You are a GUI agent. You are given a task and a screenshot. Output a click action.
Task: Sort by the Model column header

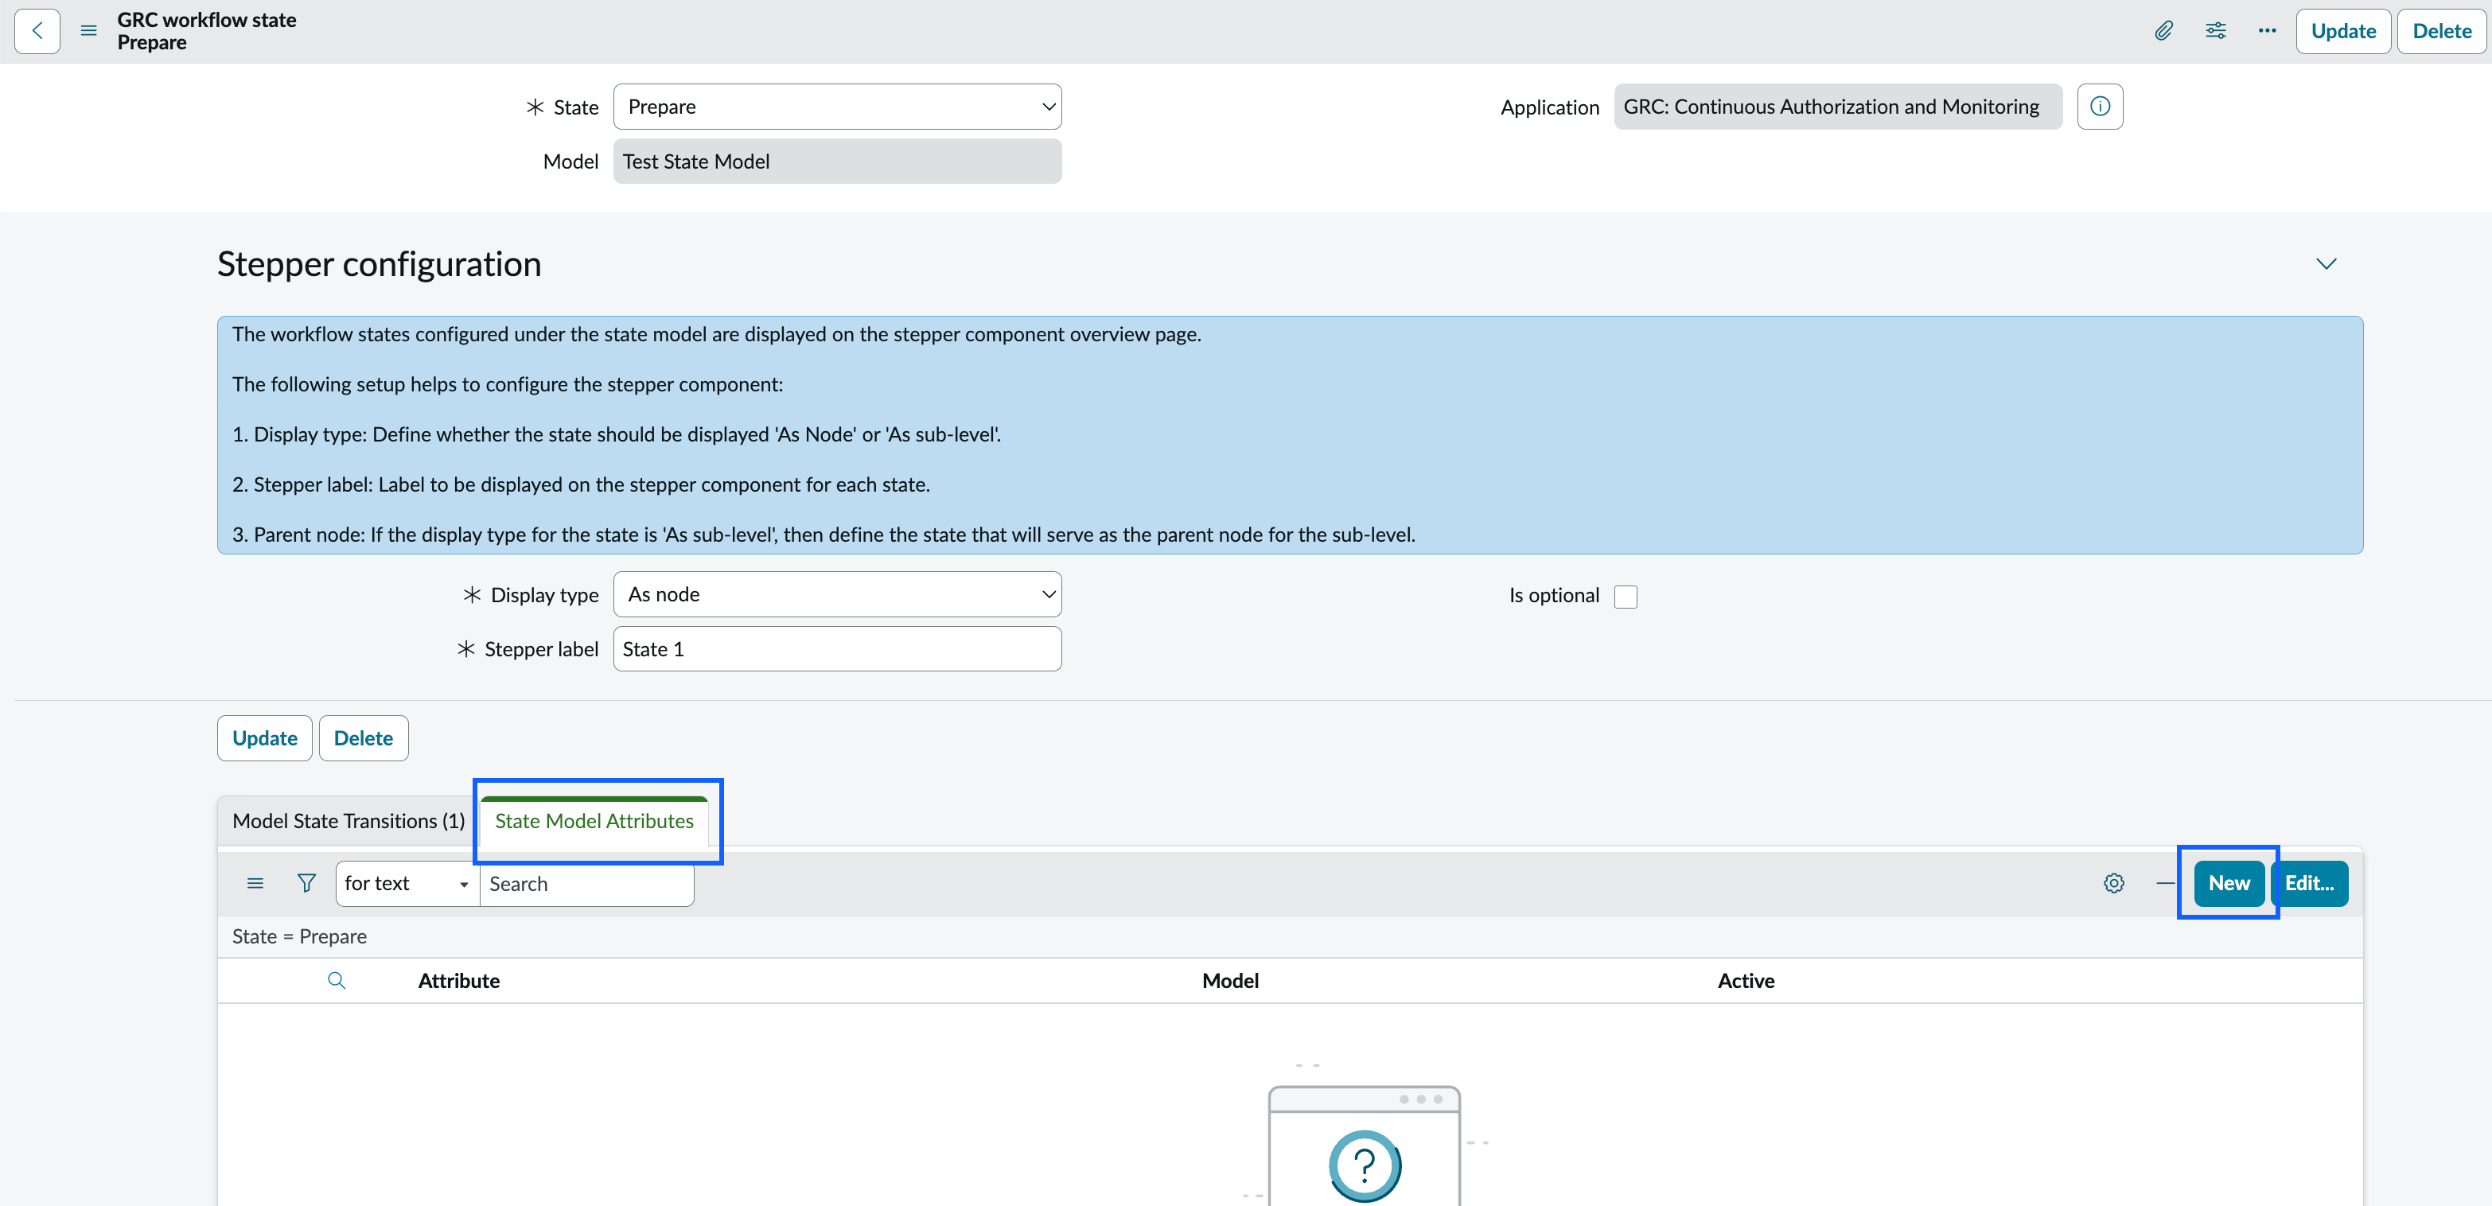tap(1229, 981)
